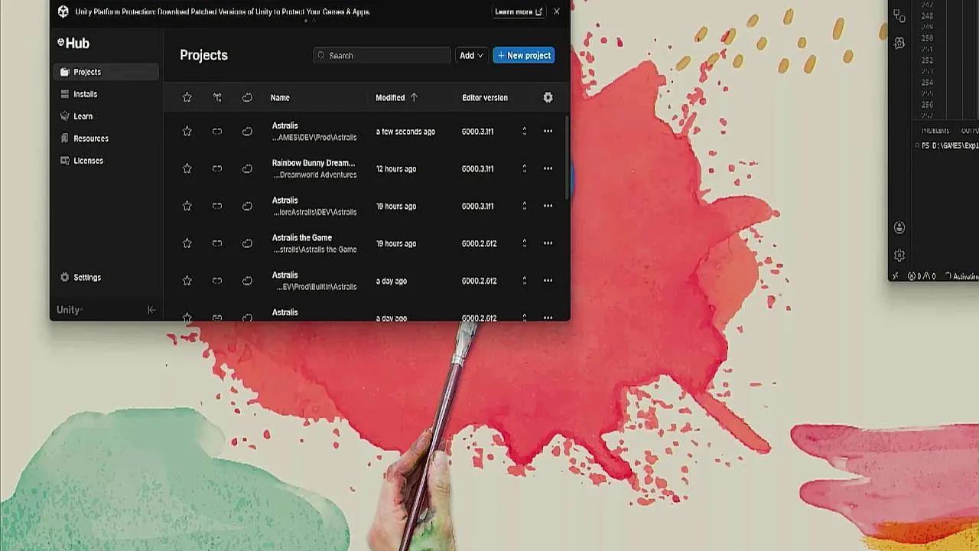
Task: Click the PS D:\GAMES terminal prompt line
Action: (950, 145)
